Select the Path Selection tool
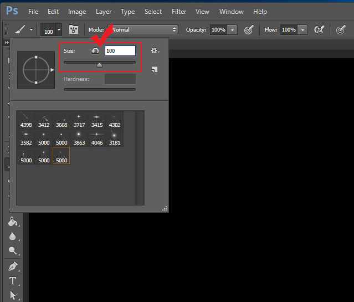Screen dimensions: 354x302 coord(13,295)
